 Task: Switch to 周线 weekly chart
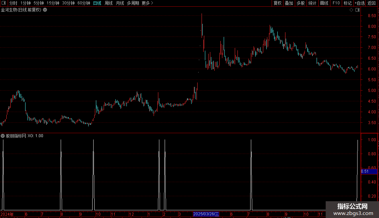(109, 3)
